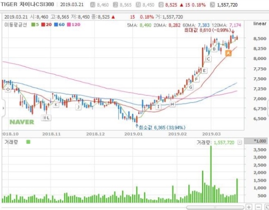Click the 2019.01 date axis label

(133, 134)
